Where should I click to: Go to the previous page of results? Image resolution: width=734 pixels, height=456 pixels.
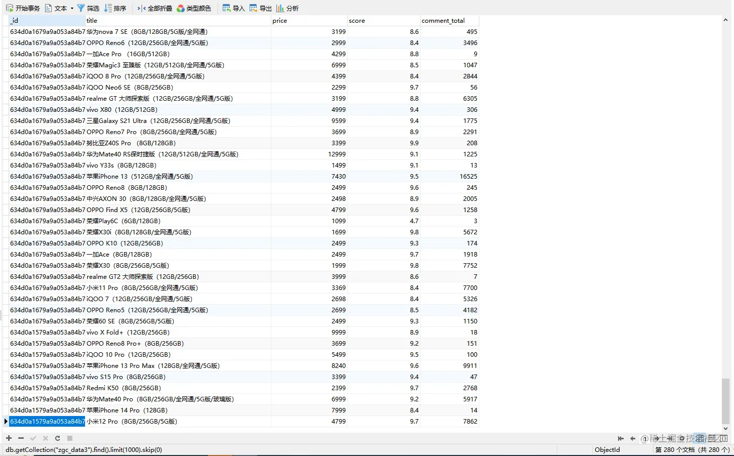tap(633, 438)
